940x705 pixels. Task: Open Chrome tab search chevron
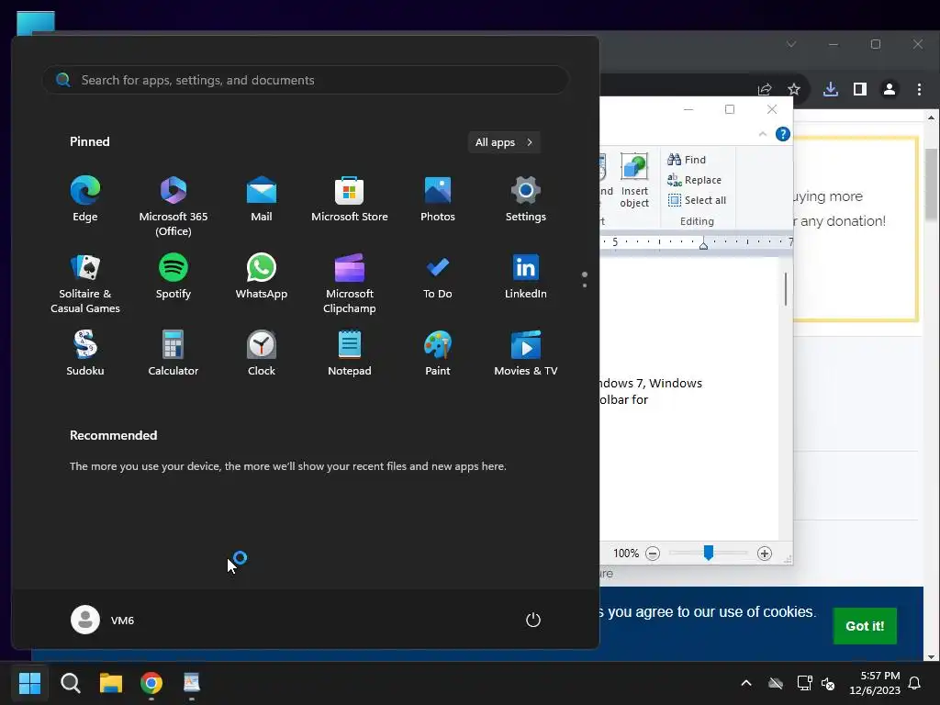pyautogui.click(x=791, y=44)
